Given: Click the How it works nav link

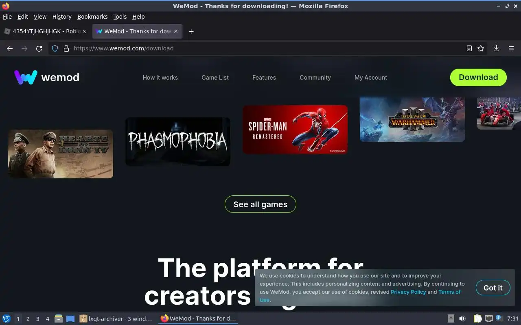Looking at the screenshot, I should coord(160,78).
